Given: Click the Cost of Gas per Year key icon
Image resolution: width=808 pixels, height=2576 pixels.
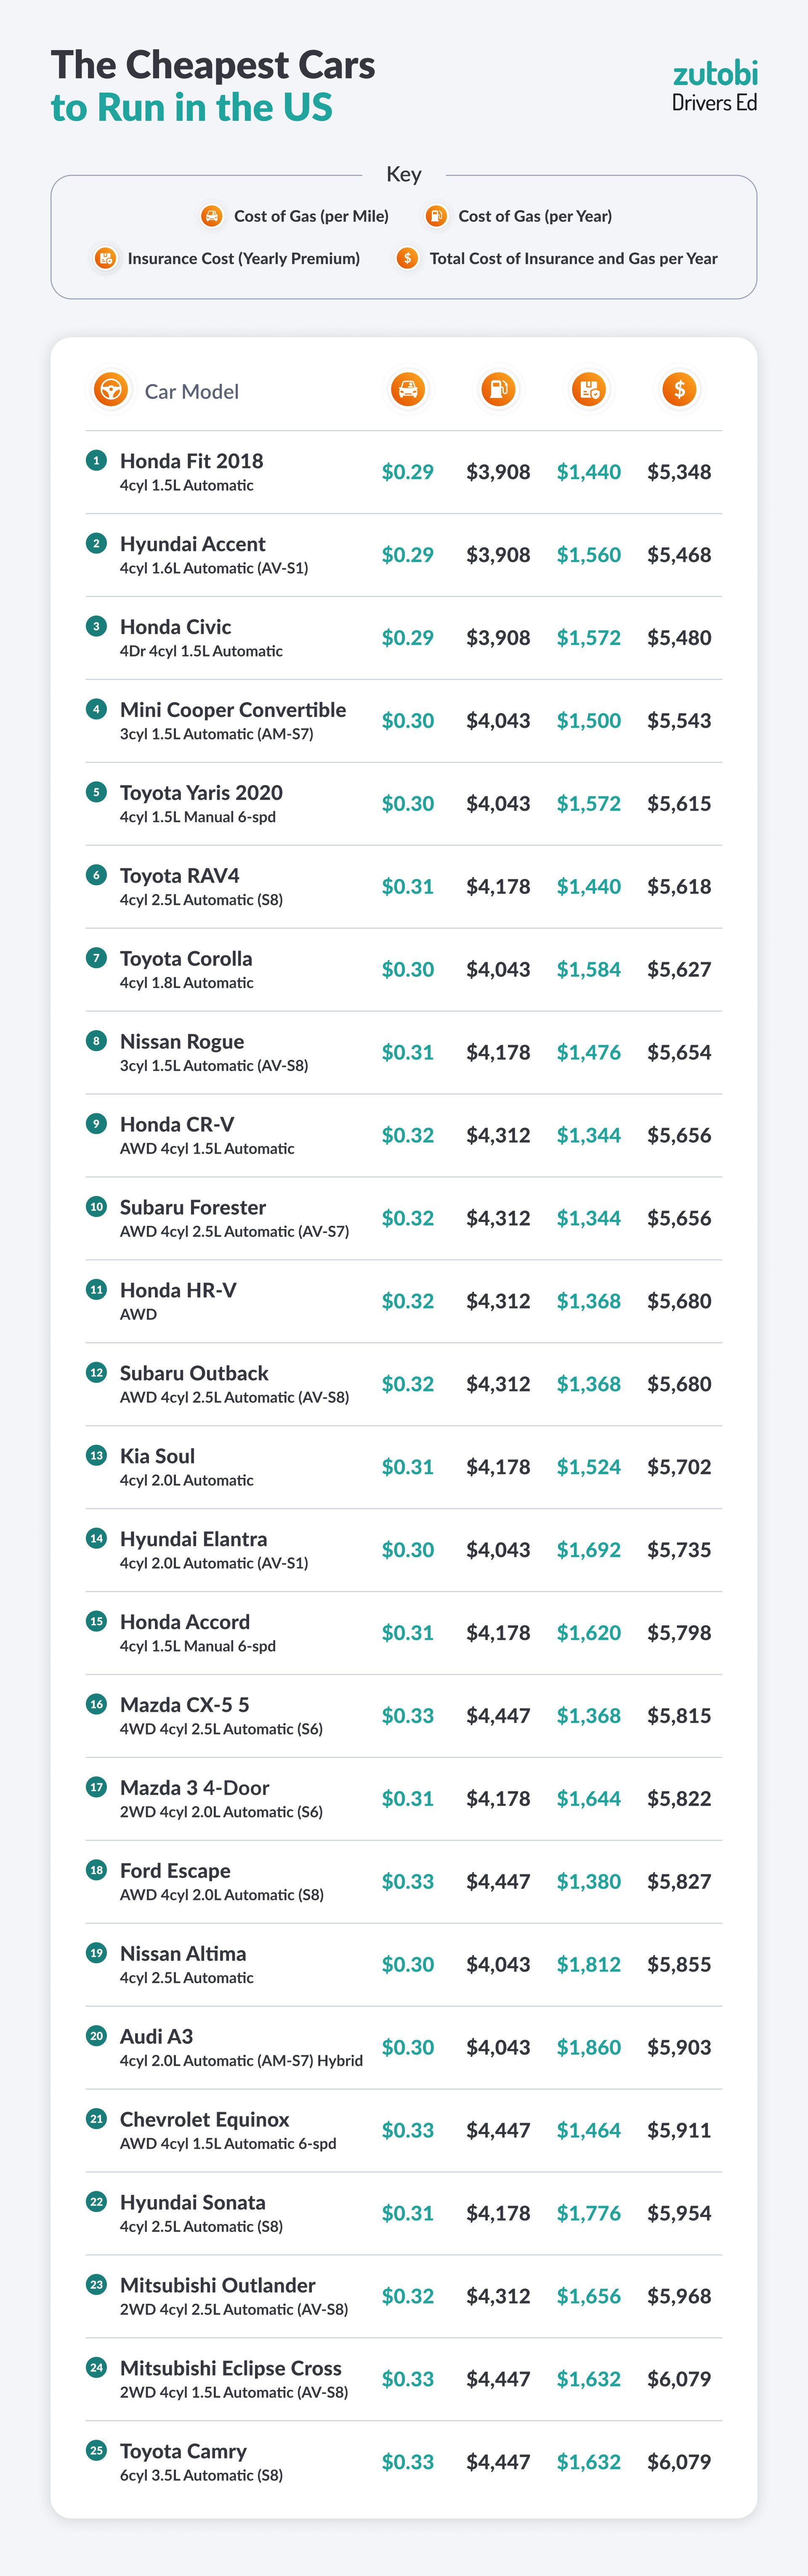Looking at the screenshot, I should (436, 216).
